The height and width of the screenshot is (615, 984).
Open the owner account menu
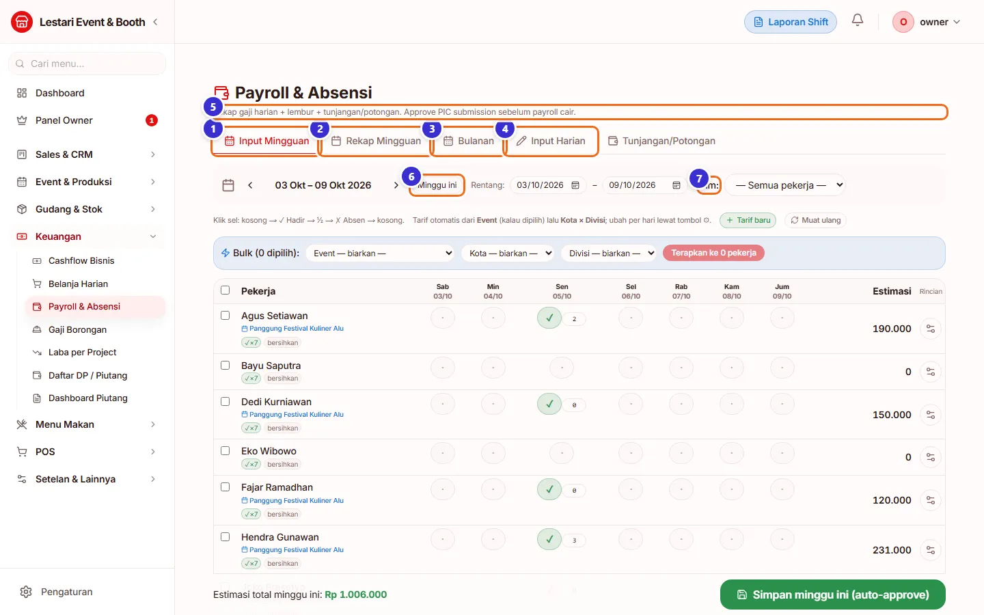tap(927, 22)
